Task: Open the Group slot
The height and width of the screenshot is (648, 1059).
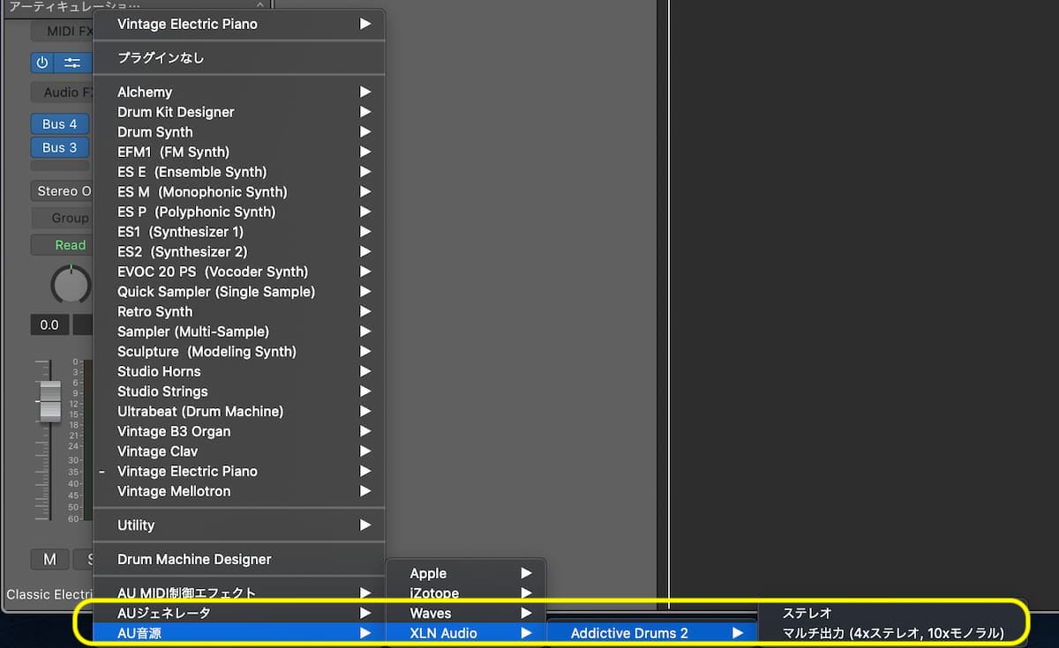Action: pos(62,218)
